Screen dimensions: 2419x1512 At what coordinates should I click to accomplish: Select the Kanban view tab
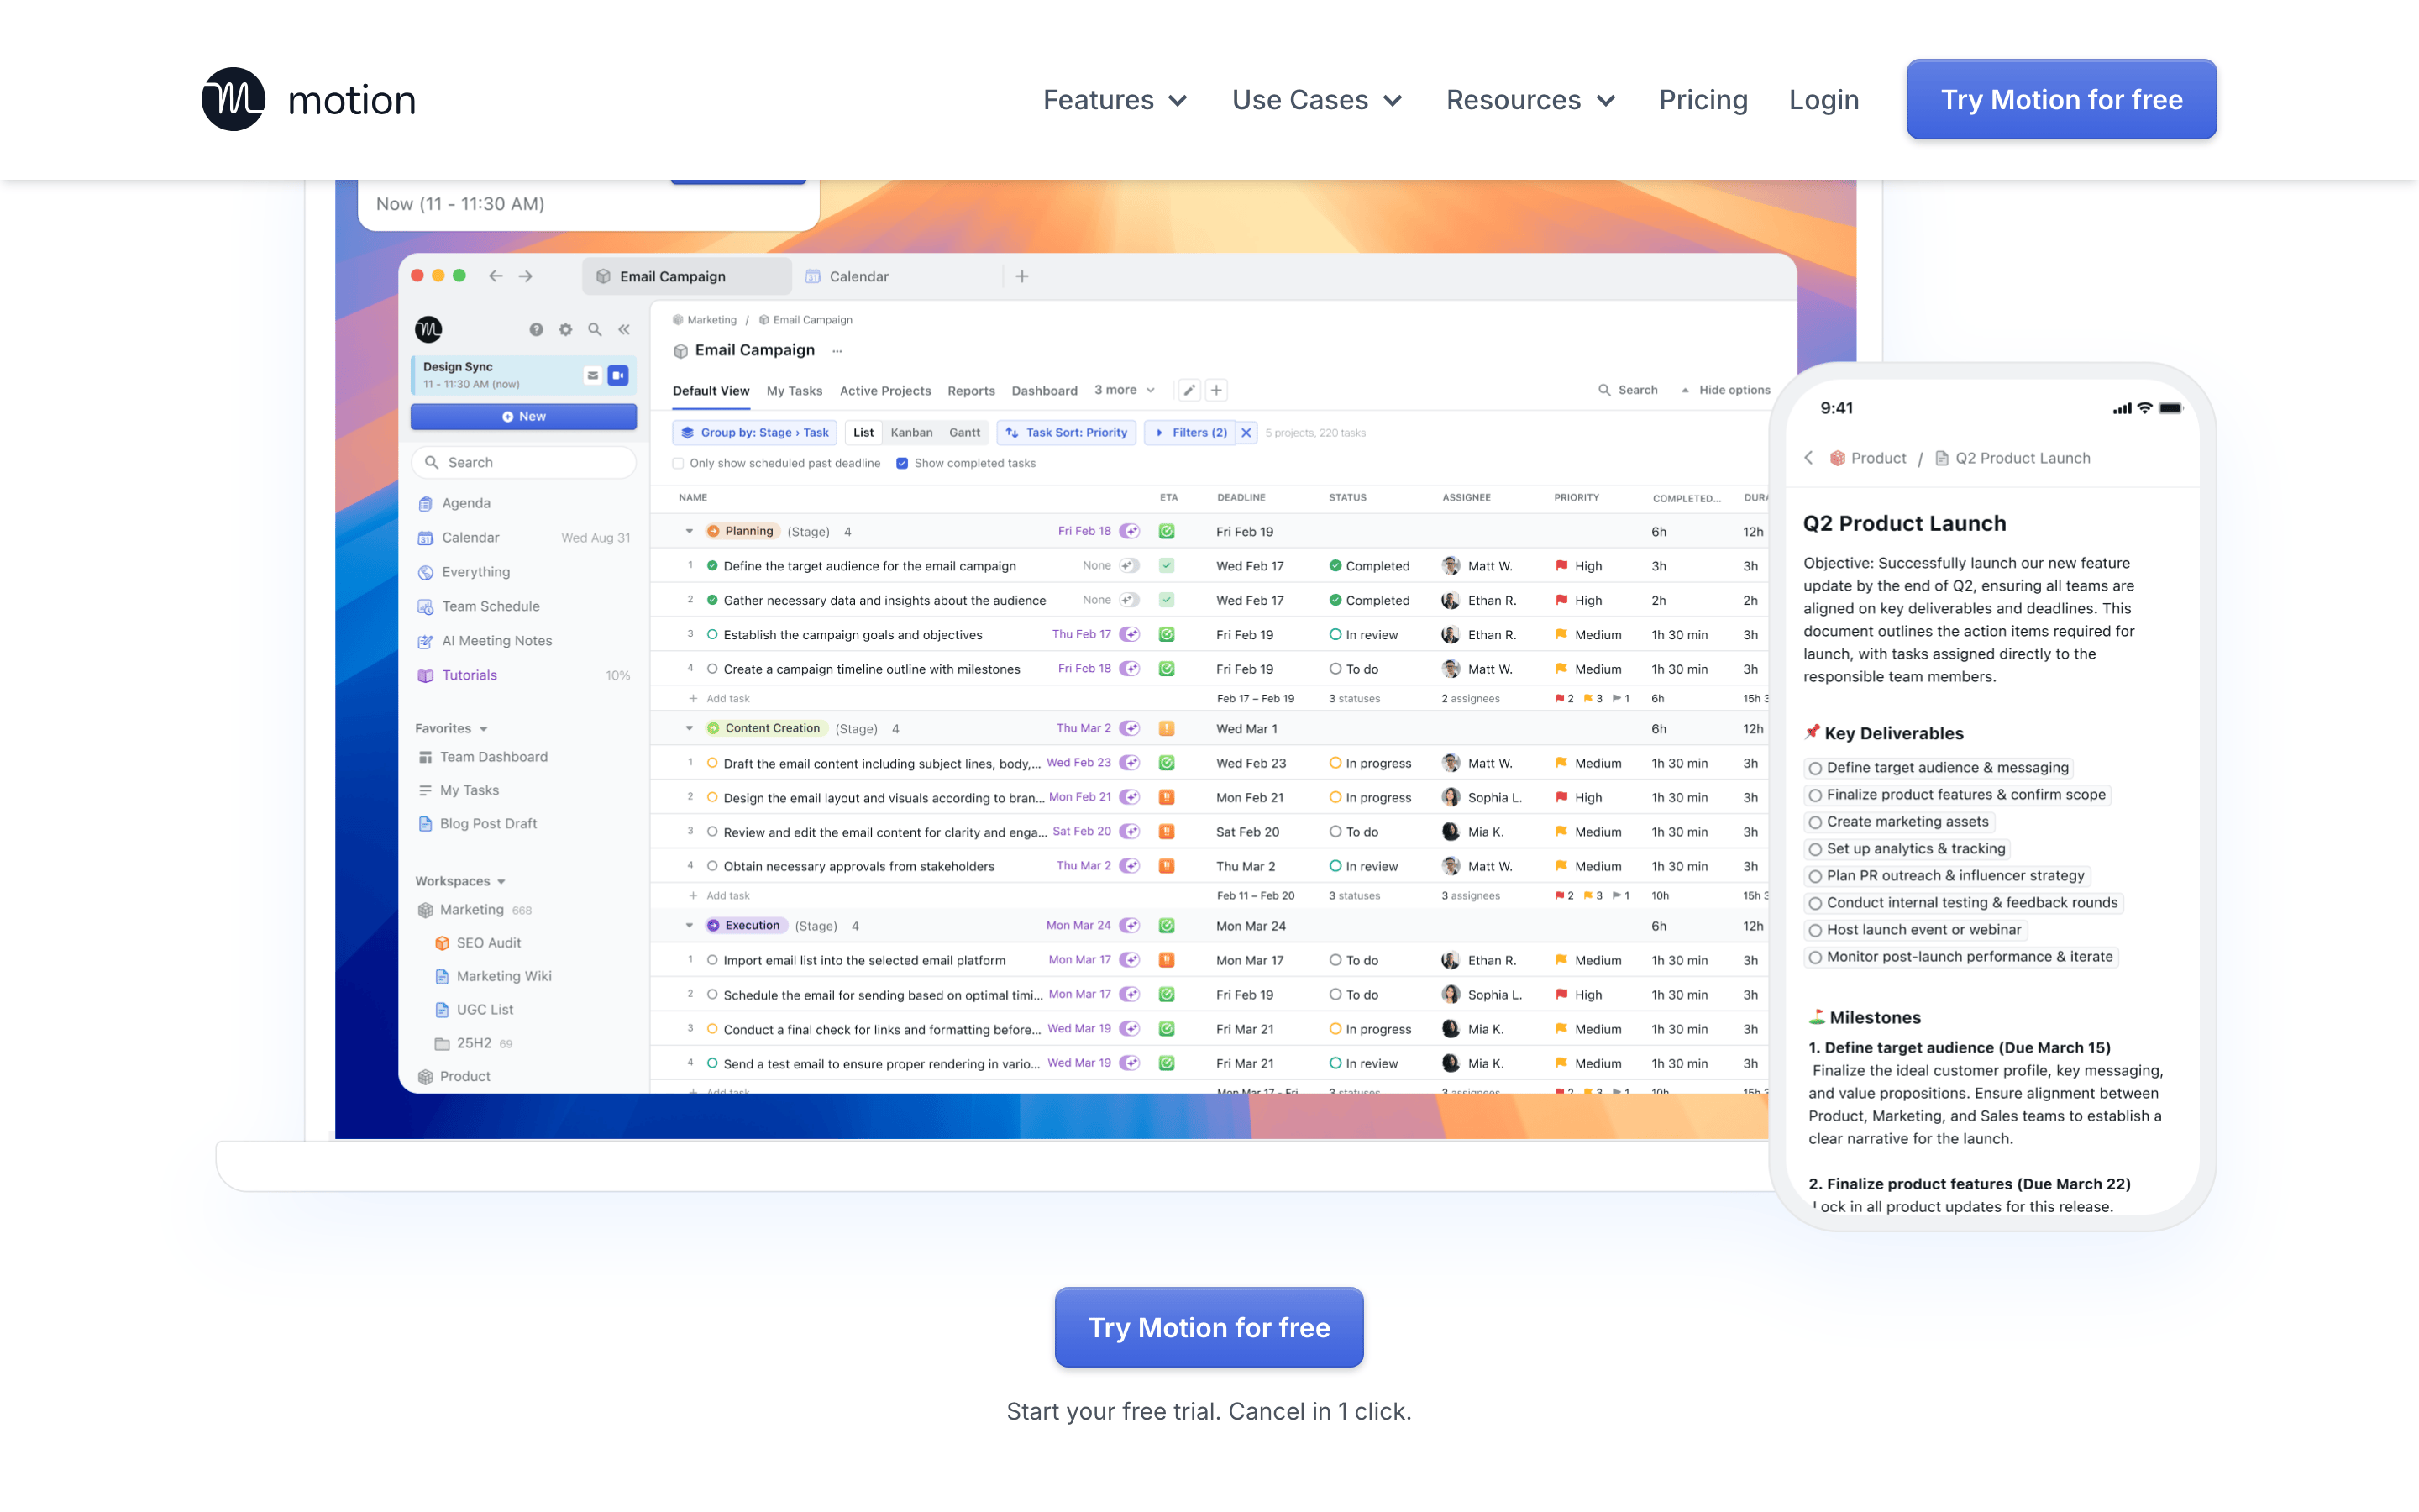click(910, 433)
